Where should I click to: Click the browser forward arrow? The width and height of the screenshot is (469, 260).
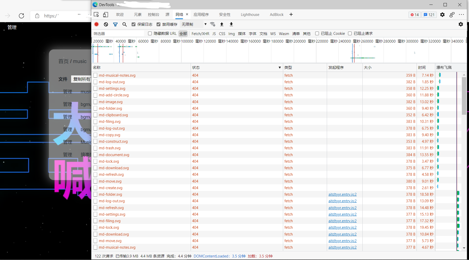click(8, 16)
